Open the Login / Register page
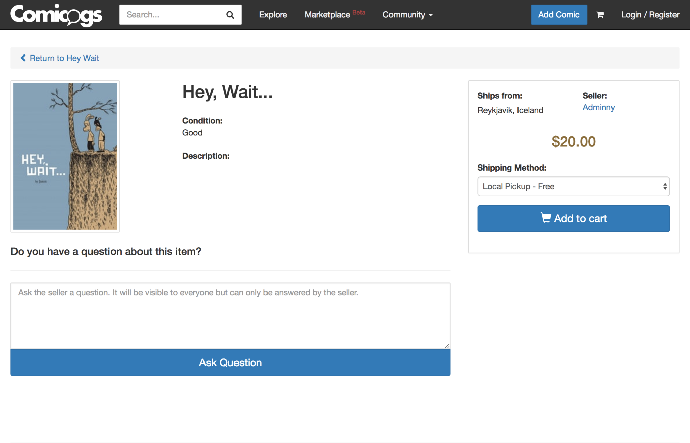This screenshot has width=690, height=443. click(650, 14)
